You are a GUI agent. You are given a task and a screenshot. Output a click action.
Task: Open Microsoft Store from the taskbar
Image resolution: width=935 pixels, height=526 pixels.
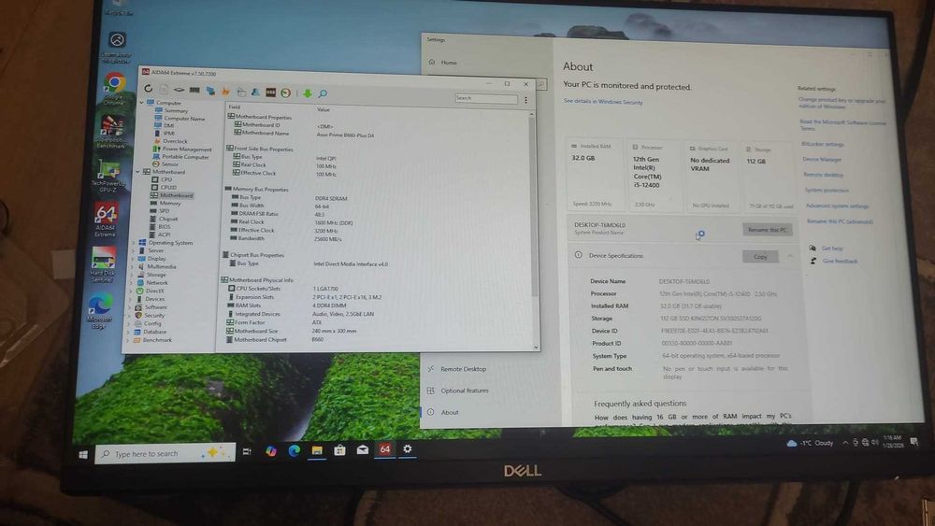click(339, 449)
